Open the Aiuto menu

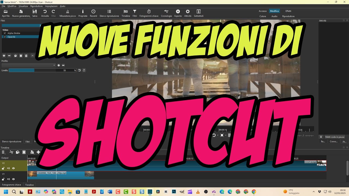click(62, 6)
